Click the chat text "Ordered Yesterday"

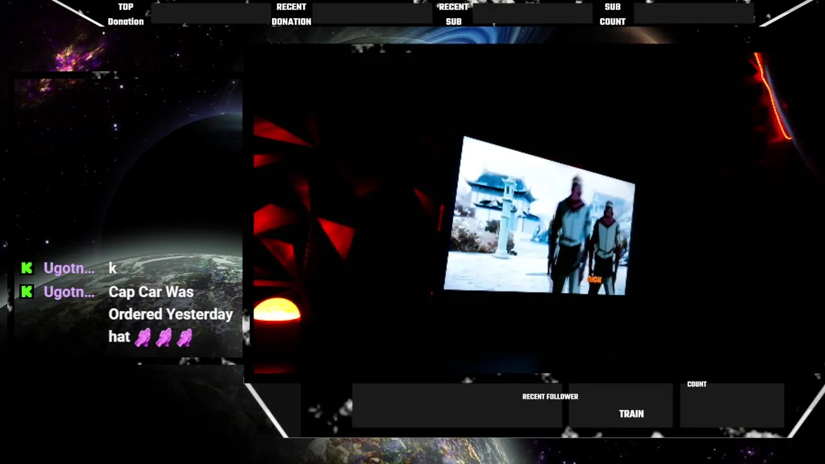[x=171, y=314]
